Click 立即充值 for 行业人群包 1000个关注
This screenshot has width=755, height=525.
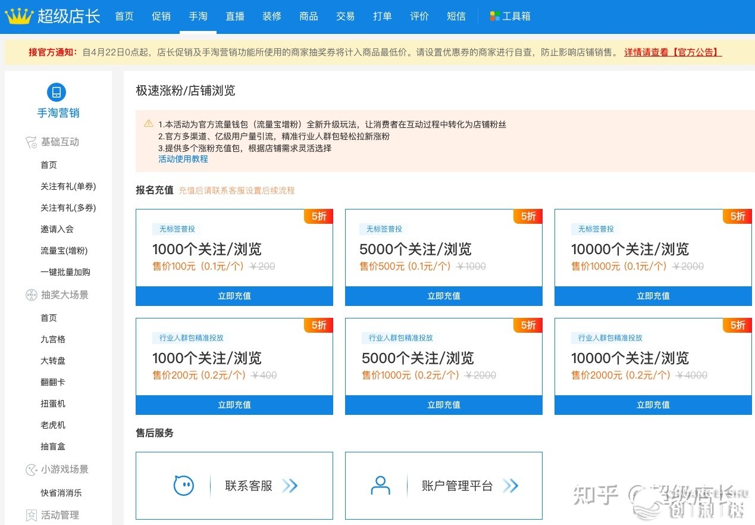pos(234,405)
